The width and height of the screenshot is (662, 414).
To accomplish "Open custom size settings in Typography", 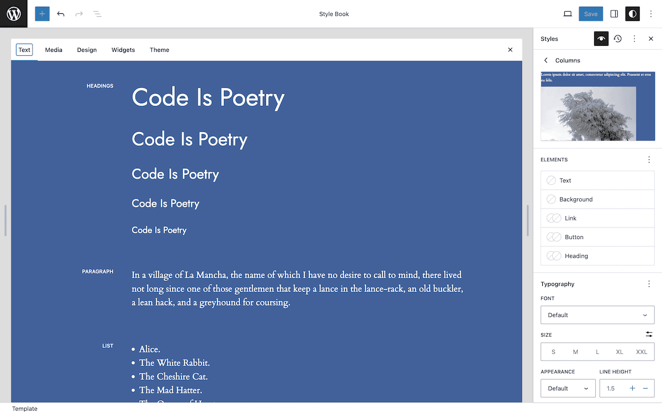I will click(649, 335).
